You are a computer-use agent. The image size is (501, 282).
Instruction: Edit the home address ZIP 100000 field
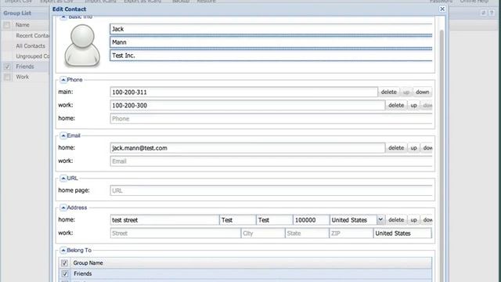point(312,220)
